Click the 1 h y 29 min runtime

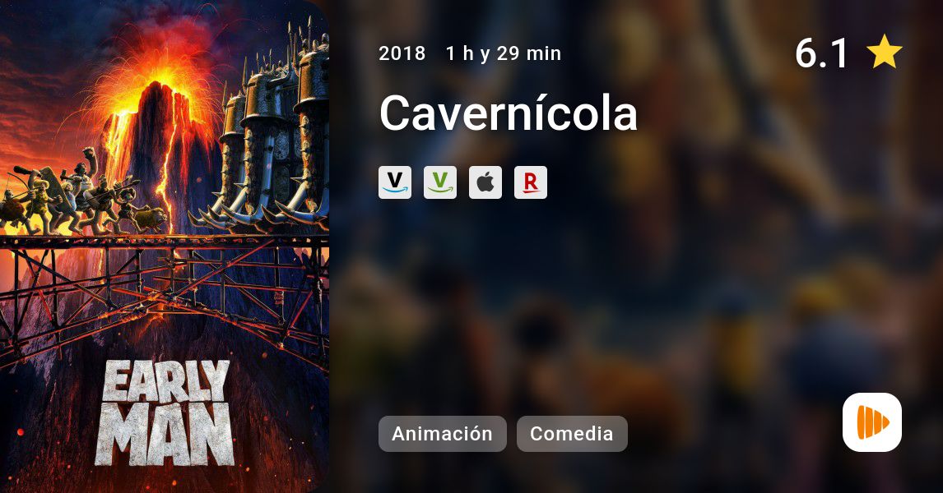coord(504,53)
